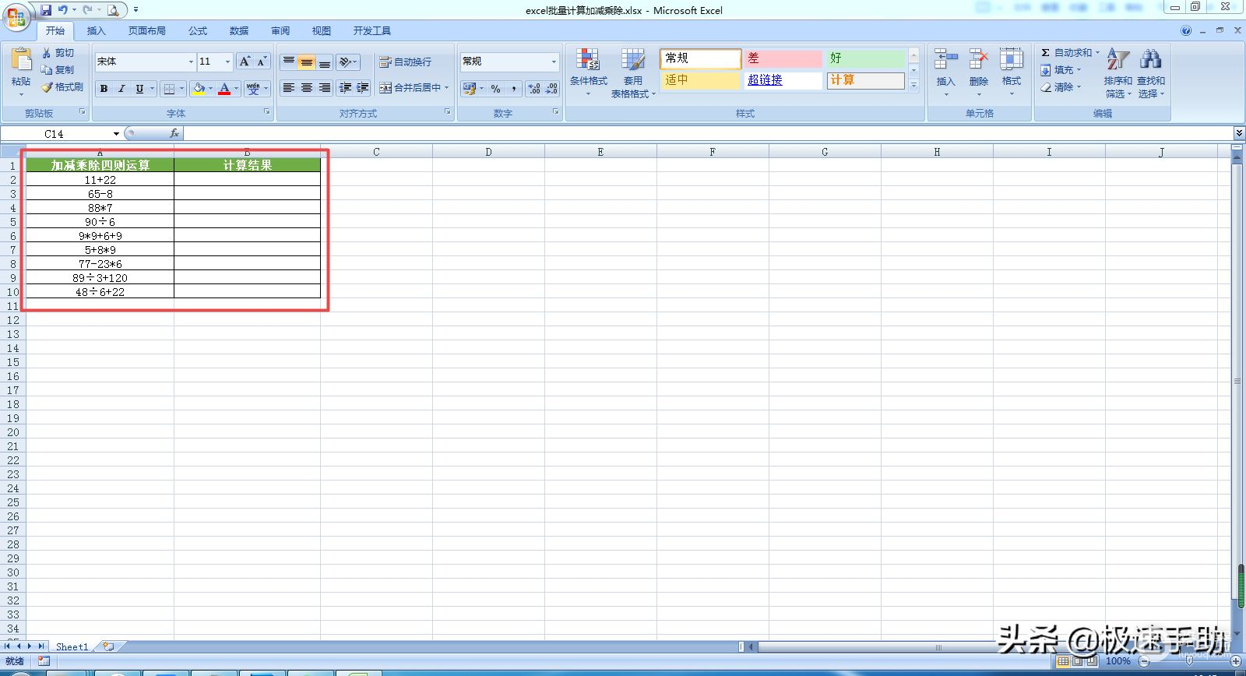Screen dimensions: 1246x676
Task: Open Conditional Formatting (条件格式)
Action: [588, 61]
